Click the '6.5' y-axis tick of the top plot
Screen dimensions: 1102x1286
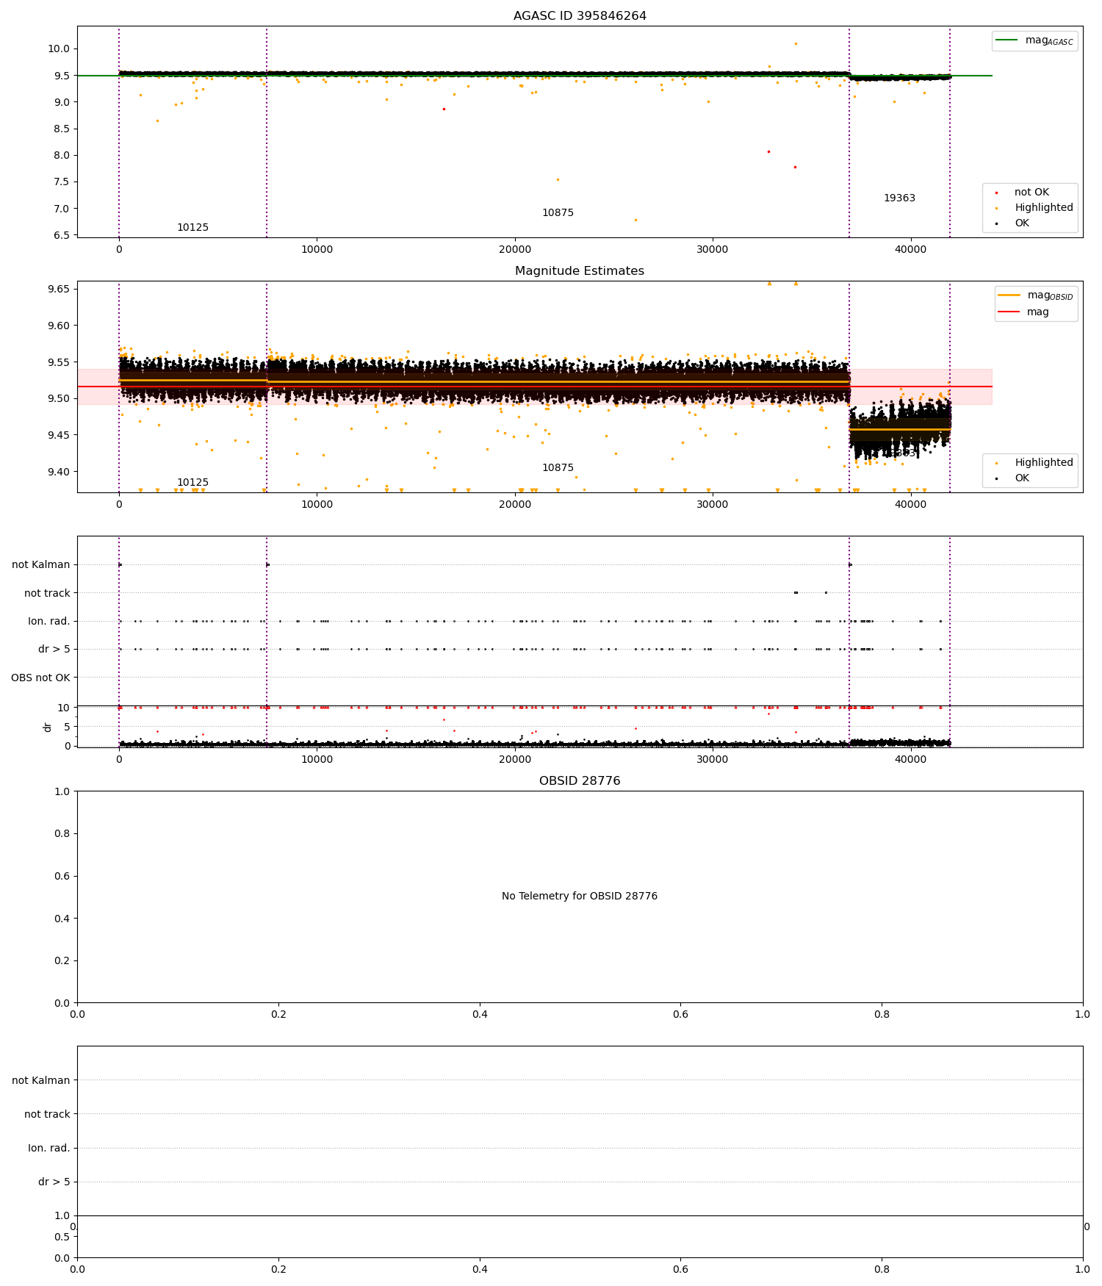pos(63,235)
